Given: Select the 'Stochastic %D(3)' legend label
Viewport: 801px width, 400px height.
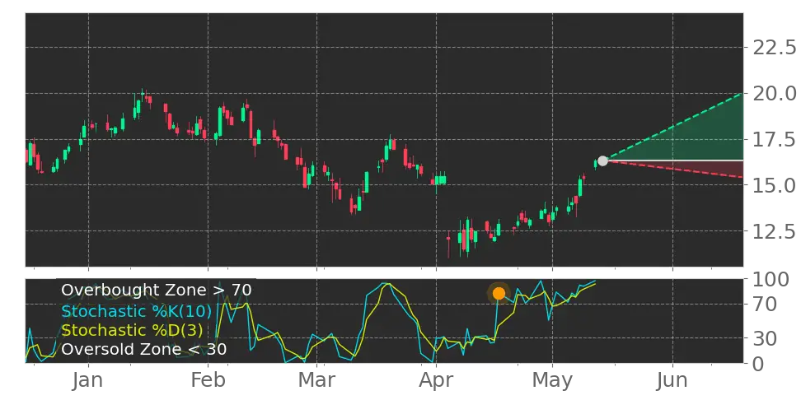Looking at the screenshot, I should point(132,330).
